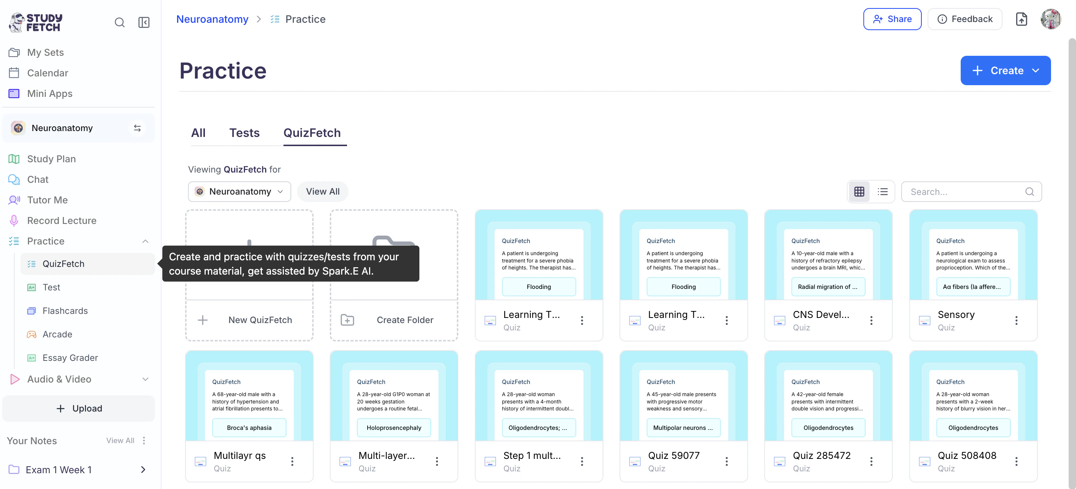This screenshot has height=489, width=1076.
Task: Click the Quiz 59077 title
Action: coord(674,455)
